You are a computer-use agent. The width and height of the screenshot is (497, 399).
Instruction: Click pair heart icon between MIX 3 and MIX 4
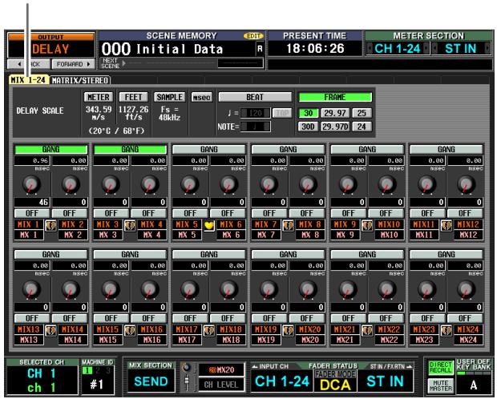[x=130, y=226]
